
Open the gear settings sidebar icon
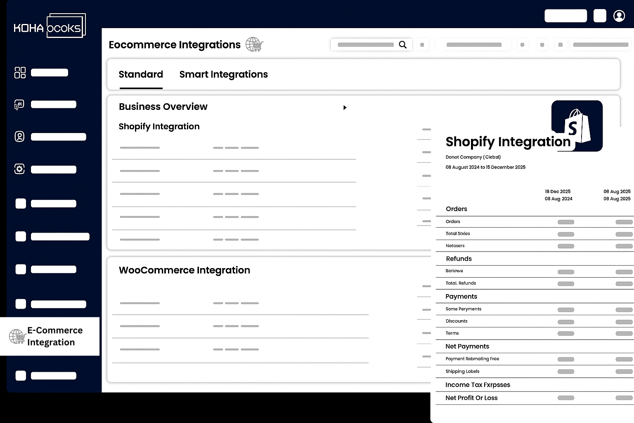(19, 169)
